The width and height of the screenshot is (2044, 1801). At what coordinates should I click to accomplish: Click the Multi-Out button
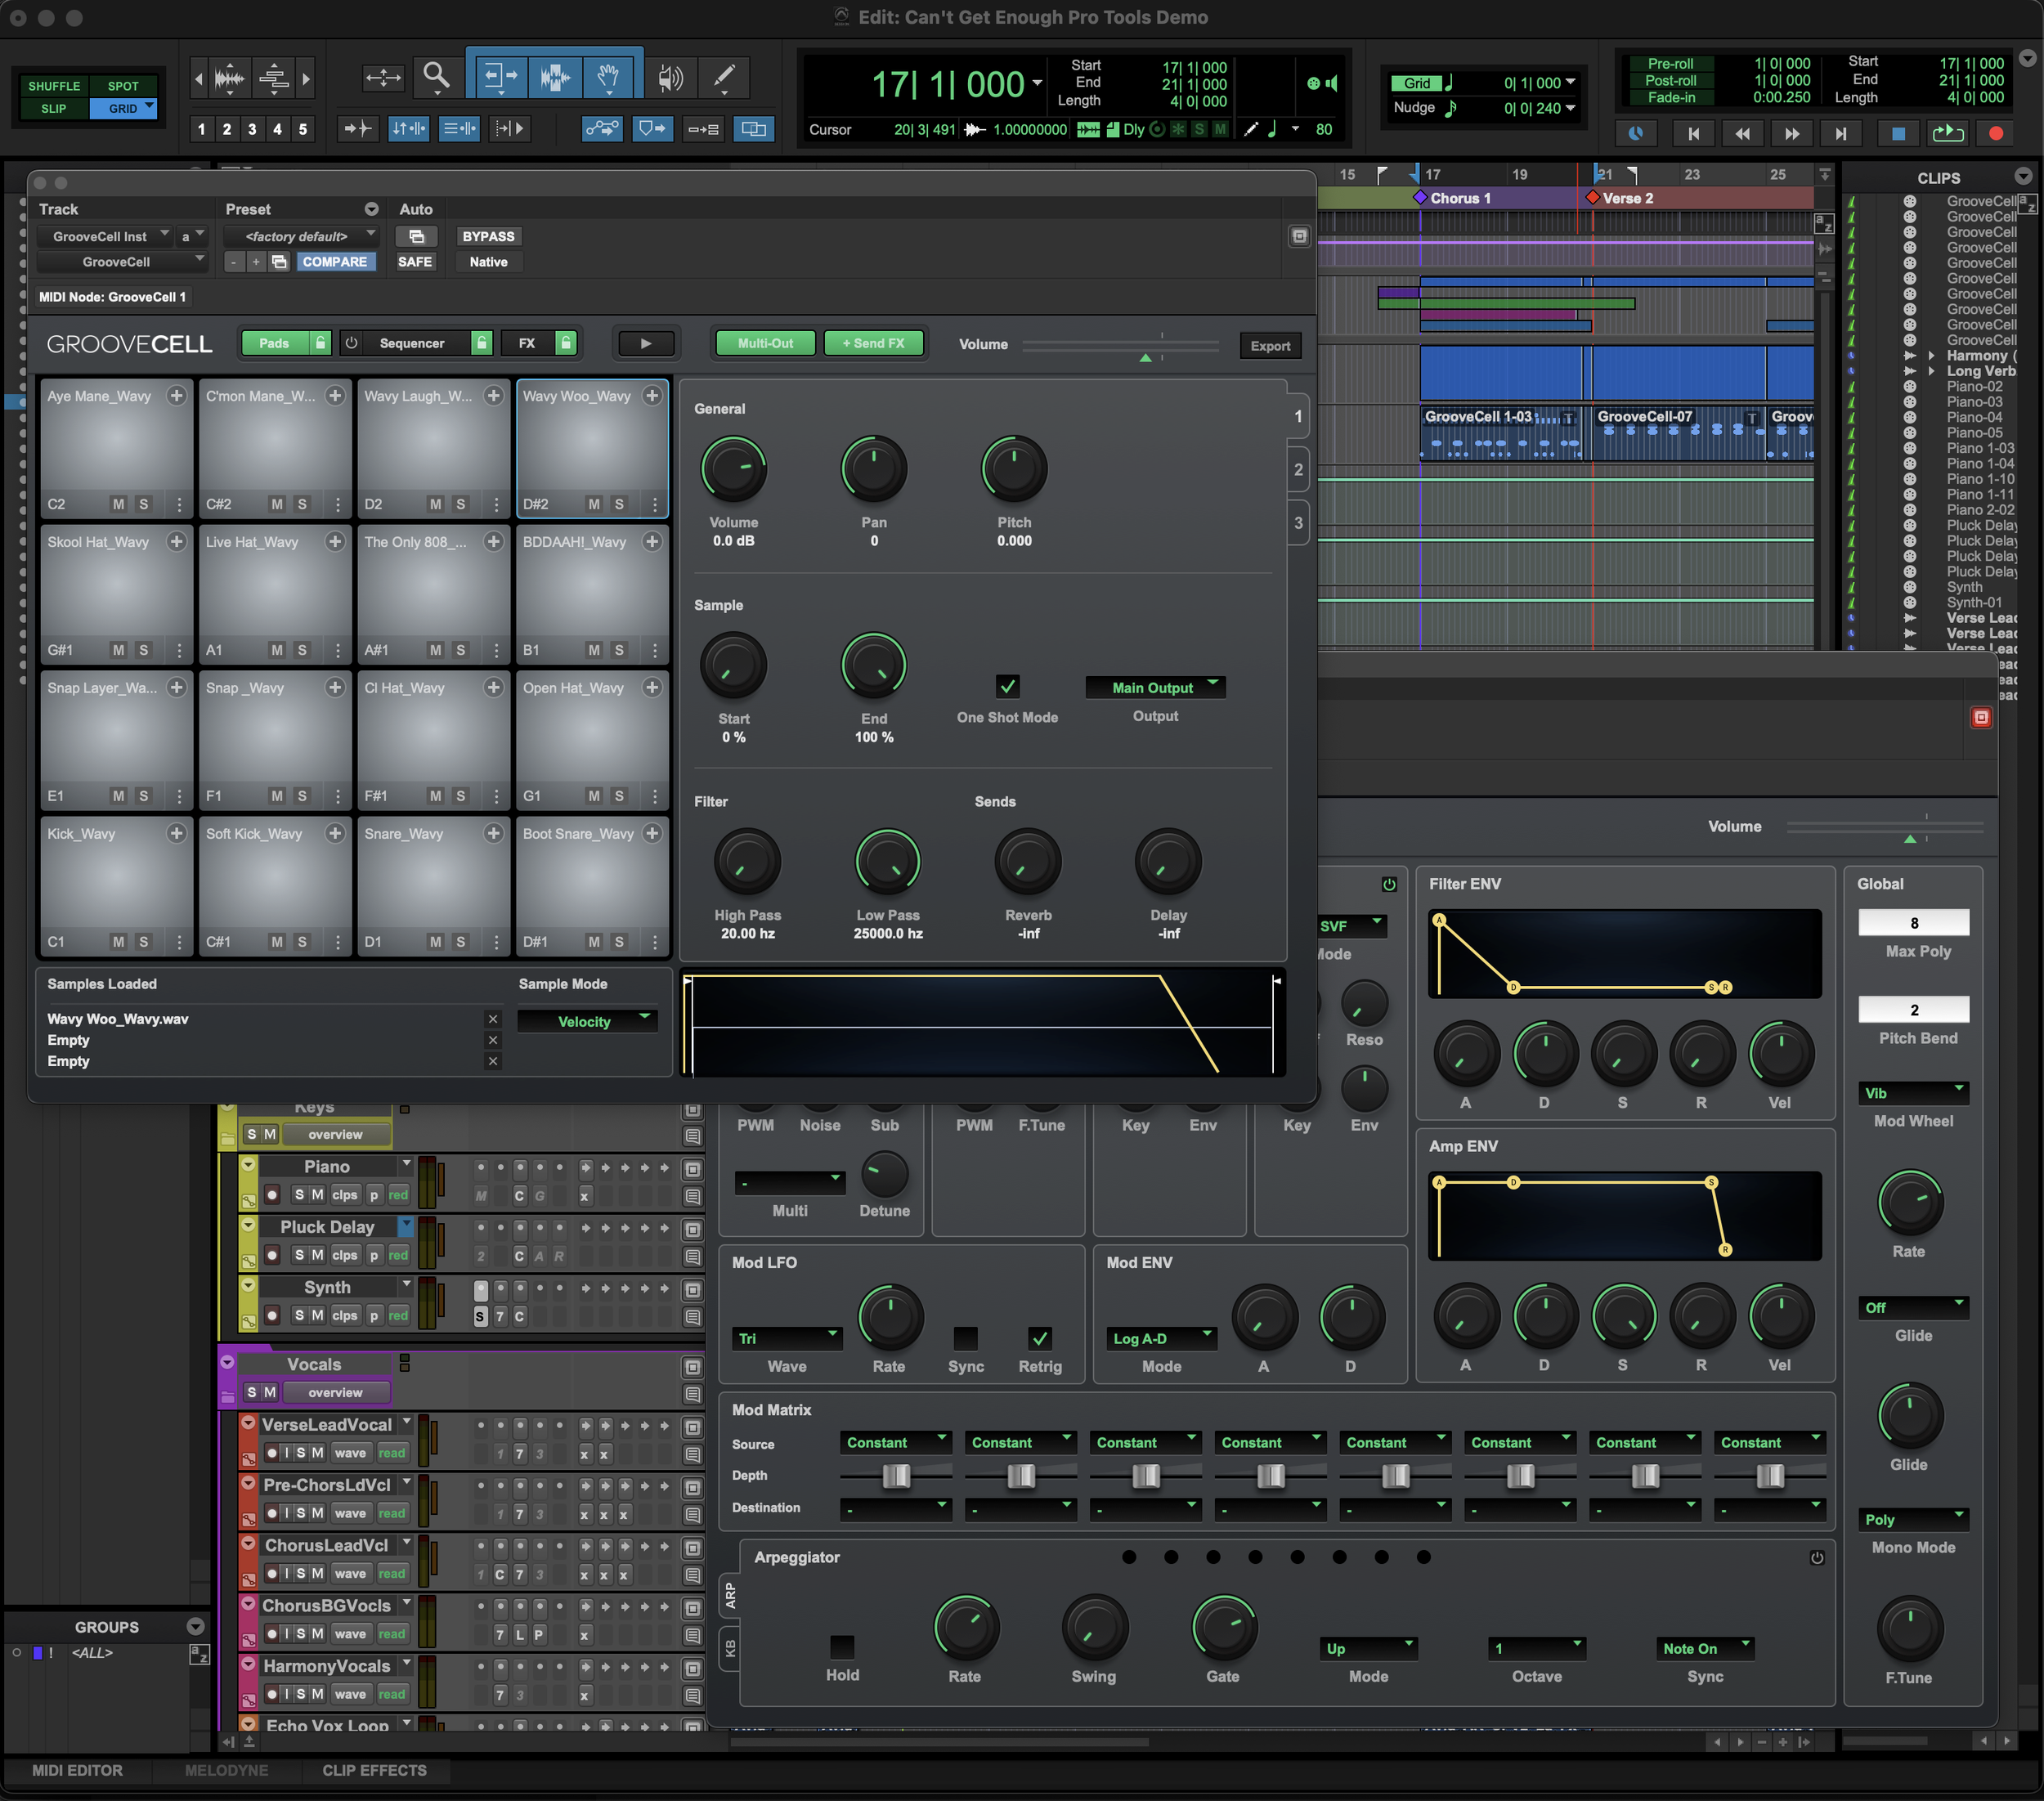(765, 343)
